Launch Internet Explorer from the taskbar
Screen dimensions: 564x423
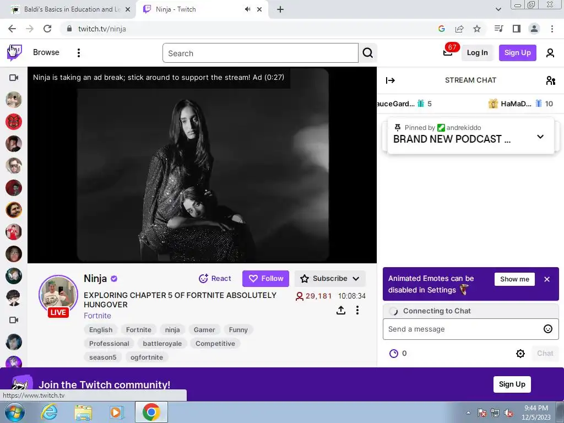49,412
